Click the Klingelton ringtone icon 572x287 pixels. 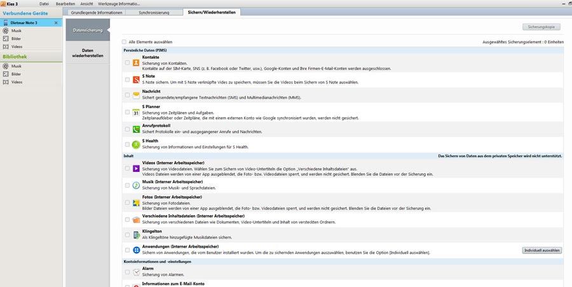(x=136, y=234)
